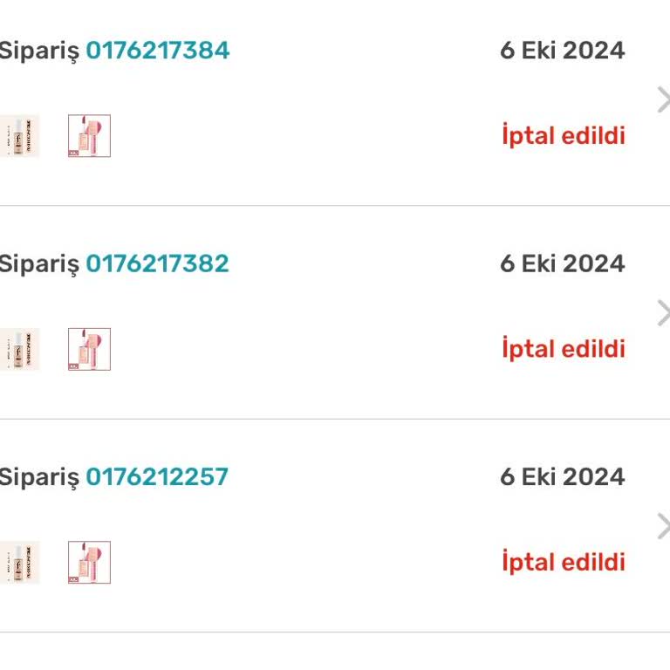Viewport: 670px width, 670px height.
Task: Click the 'Sipariş' label before 0176212257
Action: [x=39, y=478]
